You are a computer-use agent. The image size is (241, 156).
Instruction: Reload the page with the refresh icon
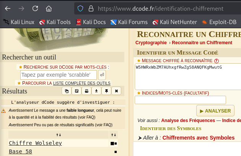35,8
